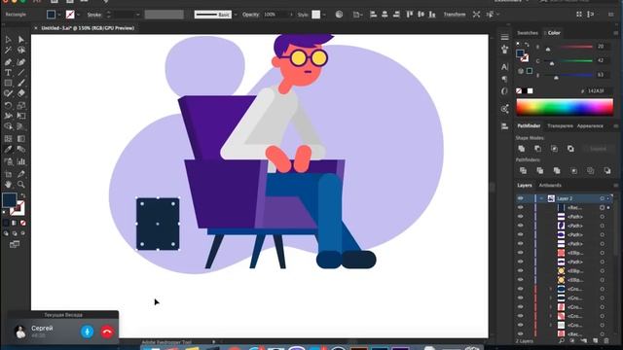The image size is (623, 350).
Task: Click the Unite shape mode icon
Action: (x=522, y=149)
